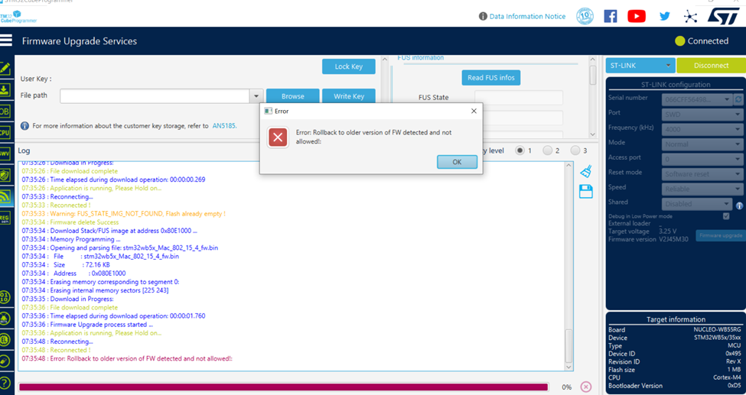This screenshot has width=746, height=395.
Task: Close the Error dialog with X
Action: (x=474, y=111)
